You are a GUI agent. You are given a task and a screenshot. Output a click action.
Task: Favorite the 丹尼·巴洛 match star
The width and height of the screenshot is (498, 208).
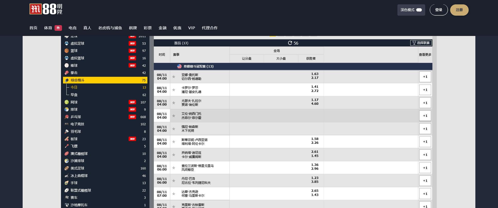pyautogui.click(x=174, y=181)
